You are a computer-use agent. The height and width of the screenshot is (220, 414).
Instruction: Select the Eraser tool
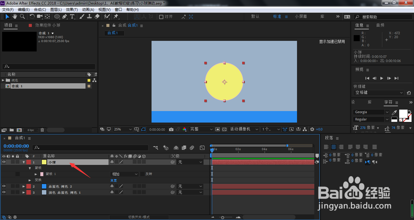[97, 16]
